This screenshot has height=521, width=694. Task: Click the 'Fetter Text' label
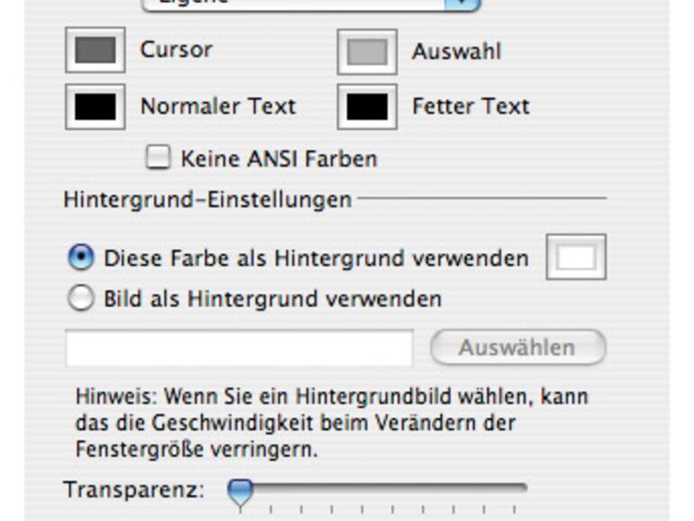coord(470,106)
